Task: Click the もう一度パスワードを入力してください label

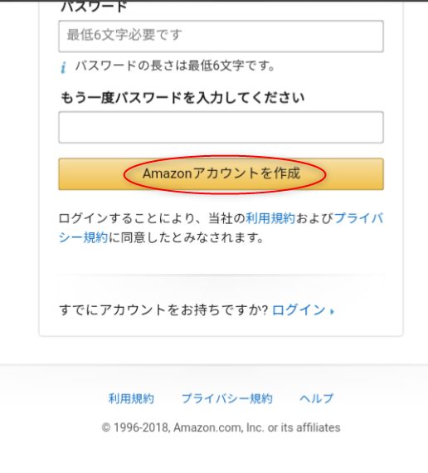Action: (182, 98)
